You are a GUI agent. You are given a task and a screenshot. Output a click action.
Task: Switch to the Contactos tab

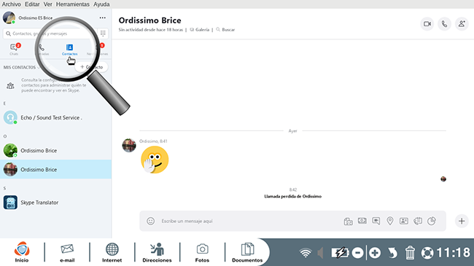click(69, 50)
